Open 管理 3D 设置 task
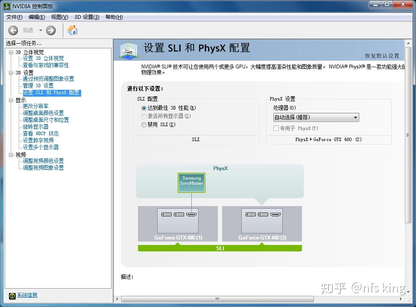 [38, 86]
